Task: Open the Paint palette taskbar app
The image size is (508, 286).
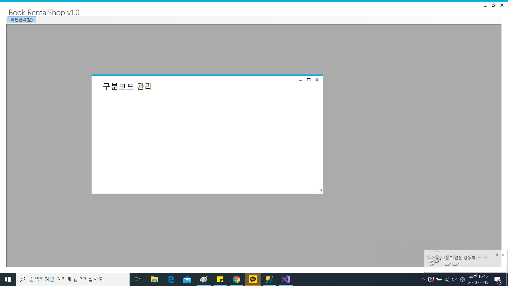Action: [x=203, y=279]
